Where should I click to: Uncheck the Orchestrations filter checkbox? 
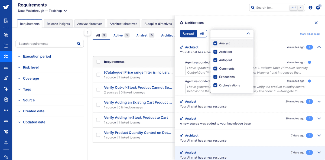tap(215, 85)
